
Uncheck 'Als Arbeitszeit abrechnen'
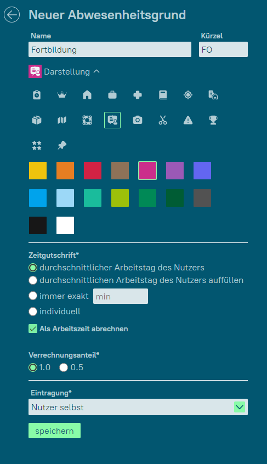tap(33, 329)
